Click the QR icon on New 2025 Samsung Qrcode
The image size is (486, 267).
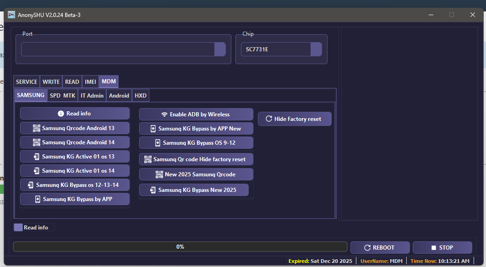pos(159,174)
